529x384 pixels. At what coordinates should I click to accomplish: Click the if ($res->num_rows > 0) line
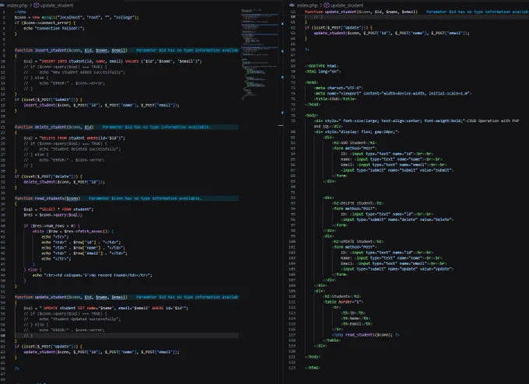pyautogui.click(x=50, y=226)
